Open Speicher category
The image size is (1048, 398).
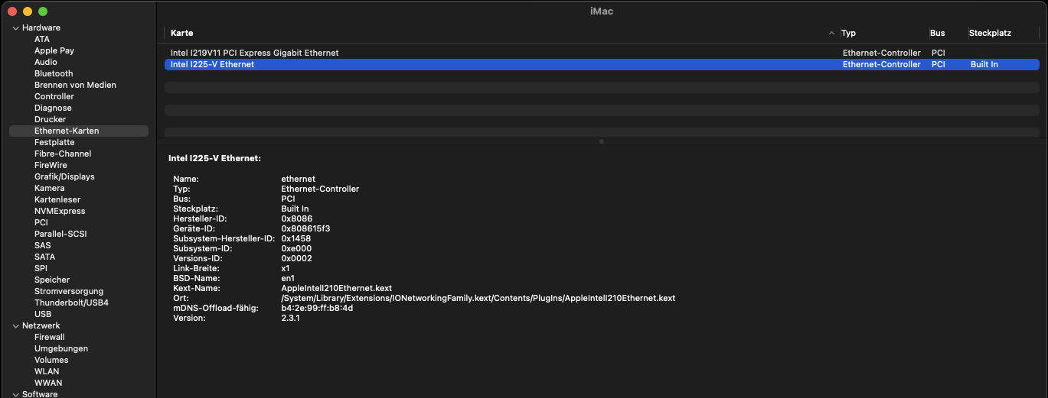coord(52,280)
